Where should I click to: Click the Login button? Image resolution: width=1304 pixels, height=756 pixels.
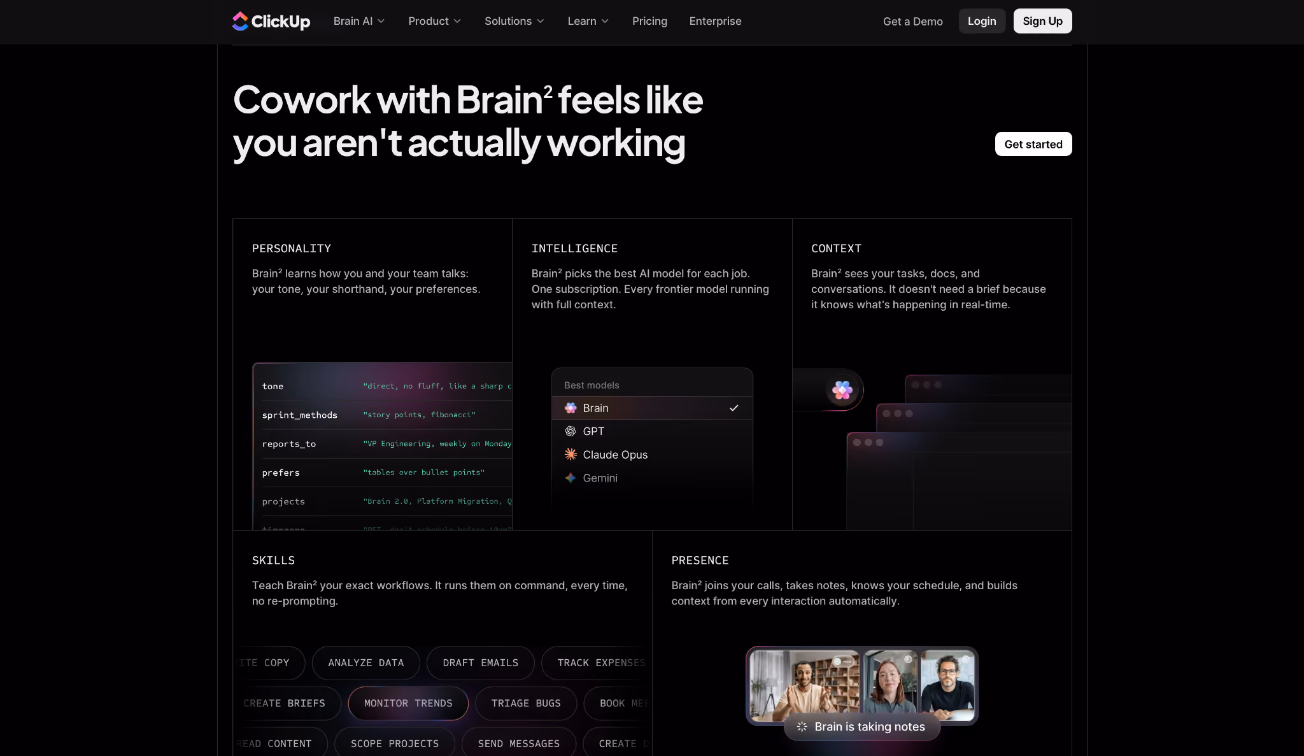pos(982,21)
